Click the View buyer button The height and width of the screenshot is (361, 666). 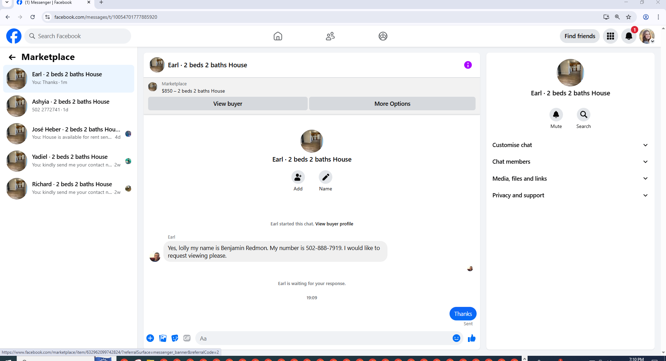[228, 104]
